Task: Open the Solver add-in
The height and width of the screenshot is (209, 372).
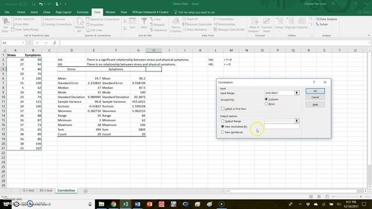Action: (x=321, y=24)
